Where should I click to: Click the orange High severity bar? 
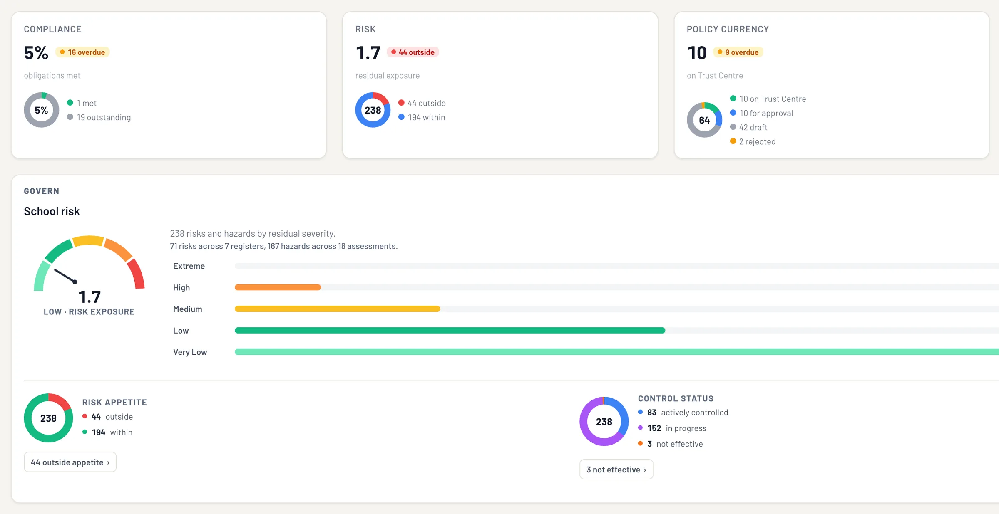point(278,287)
